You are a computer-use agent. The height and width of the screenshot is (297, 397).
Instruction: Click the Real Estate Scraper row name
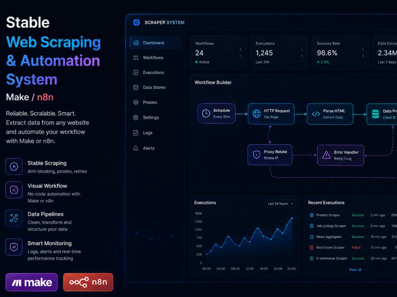[330, 247]
